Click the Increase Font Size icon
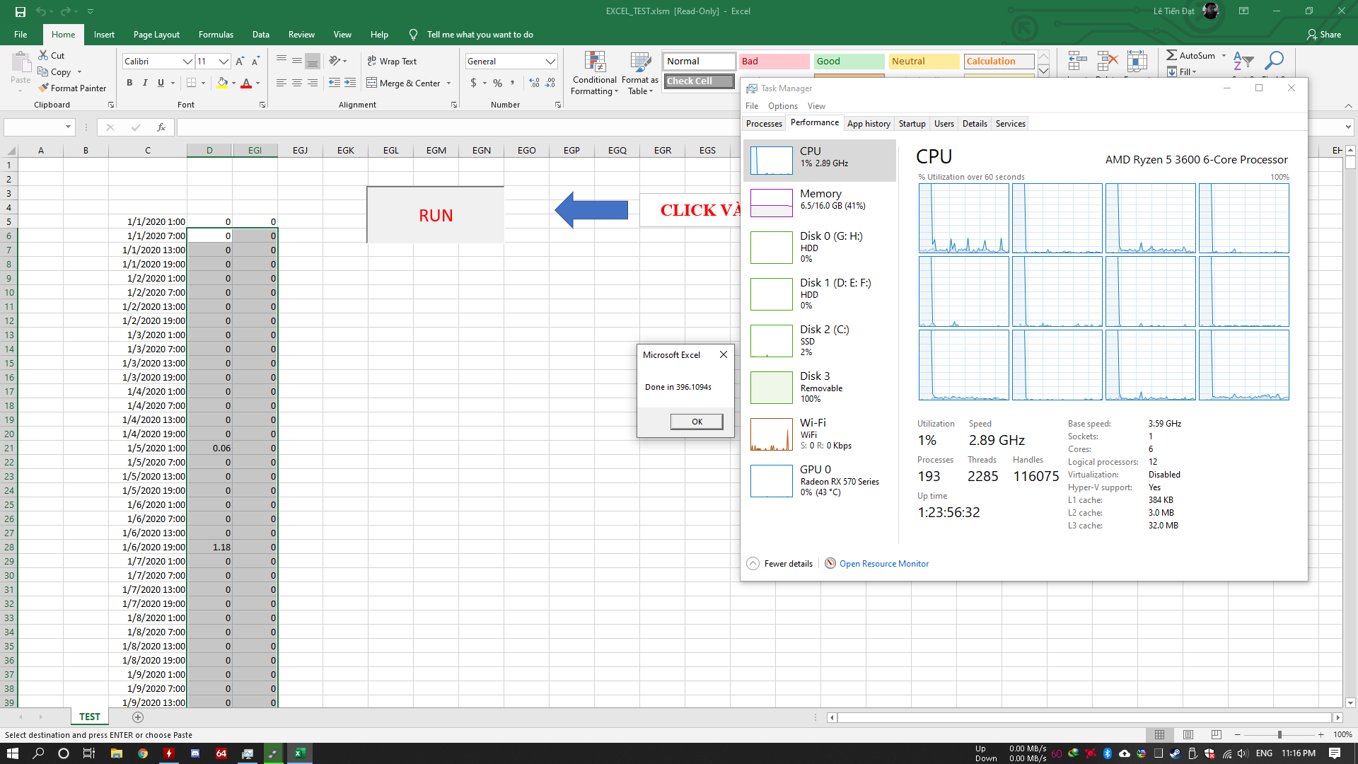This screenshot has height=764, width=1358. click(x=240, y=62)
